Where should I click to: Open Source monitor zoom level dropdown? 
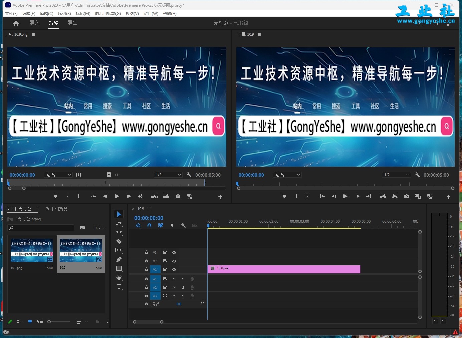pos(58,175)
